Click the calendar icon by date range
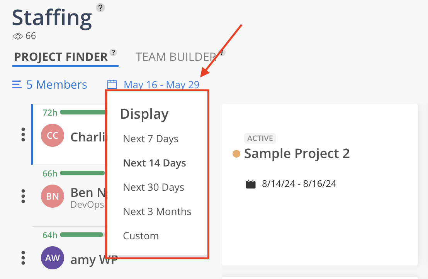The image size is (428, 279). pos(112,84)
